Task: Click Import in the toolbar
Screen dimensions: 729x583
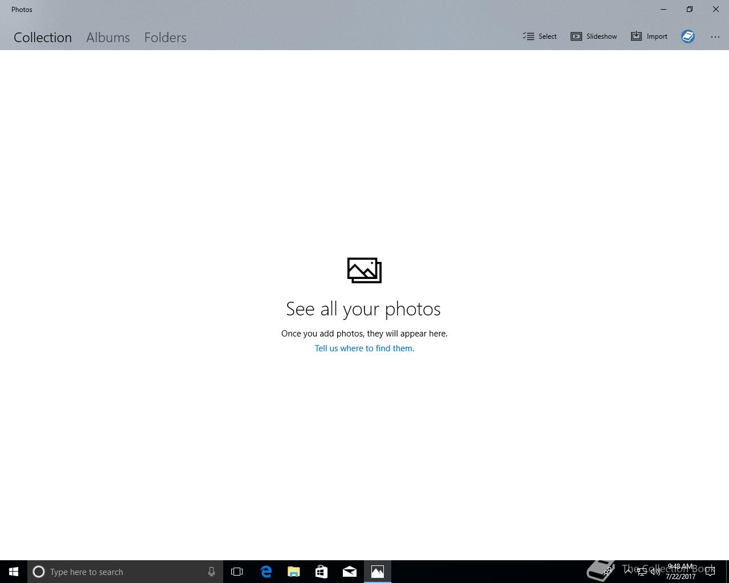Action: [649, 36]
